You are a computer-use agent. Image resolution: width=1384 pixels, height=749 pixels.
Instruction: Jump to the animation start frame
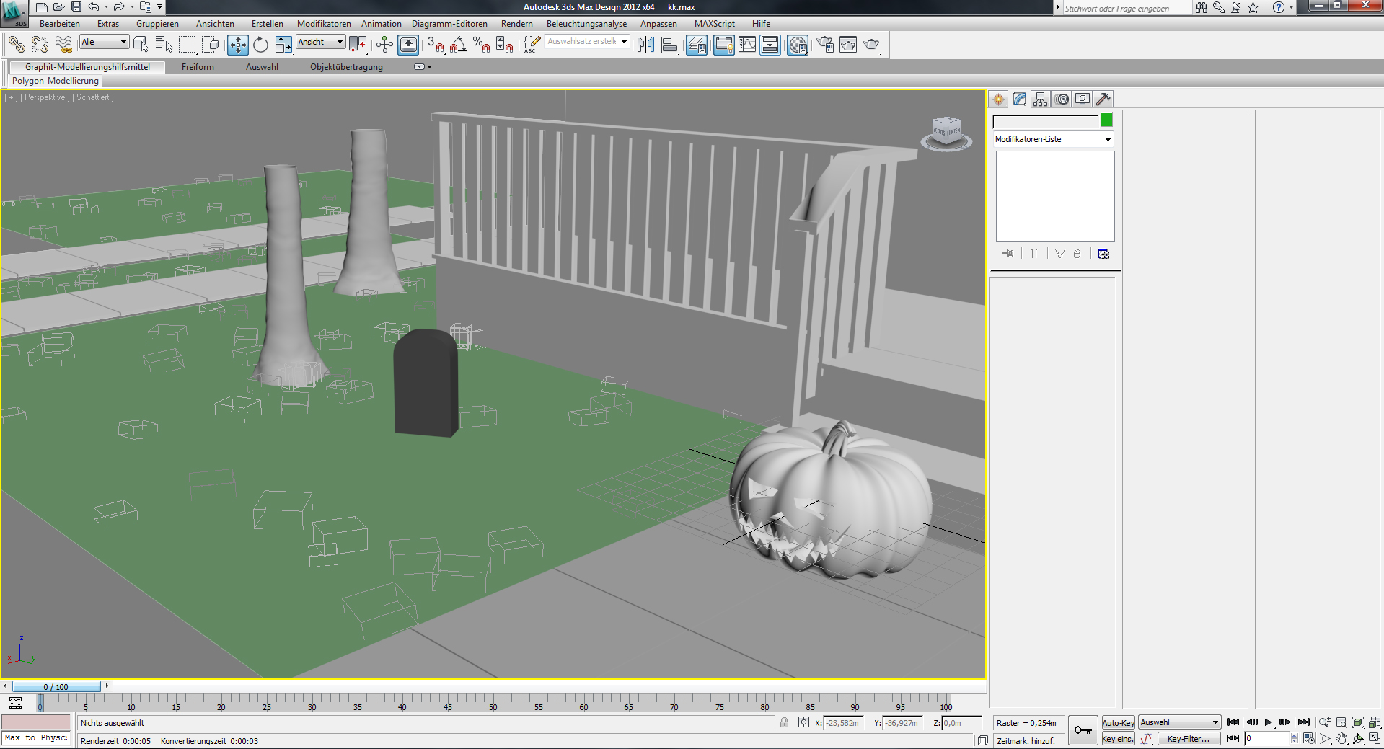point(1233,722)
